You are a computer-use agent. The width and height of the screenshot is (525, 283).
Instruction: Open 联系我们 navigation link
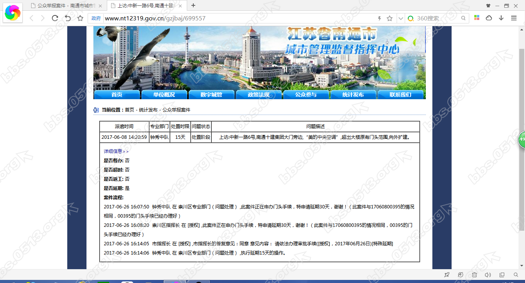[x=400, y=94]
